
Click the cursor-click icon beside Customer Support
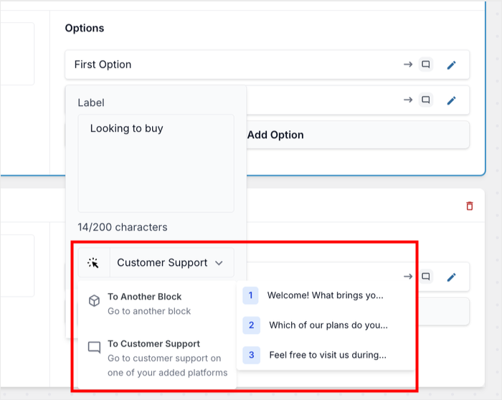[x=93, y=263]
